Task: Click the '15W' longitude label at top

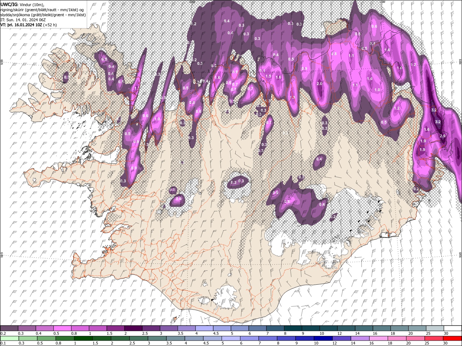Action: [382, 2]
